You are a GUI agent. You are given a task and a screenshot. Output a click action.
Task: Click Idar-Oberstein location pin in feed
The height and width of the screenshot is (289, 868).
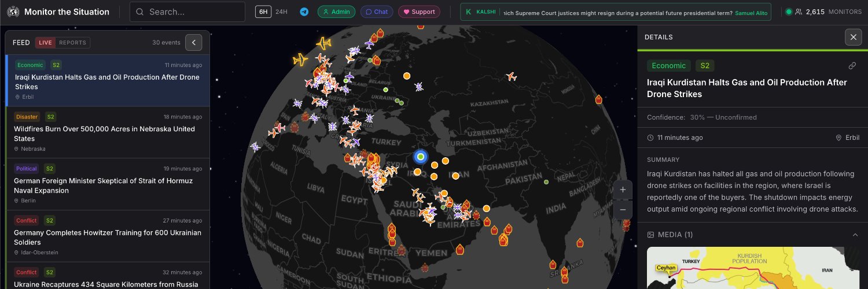pyautogui.click(x=17, y=253)
